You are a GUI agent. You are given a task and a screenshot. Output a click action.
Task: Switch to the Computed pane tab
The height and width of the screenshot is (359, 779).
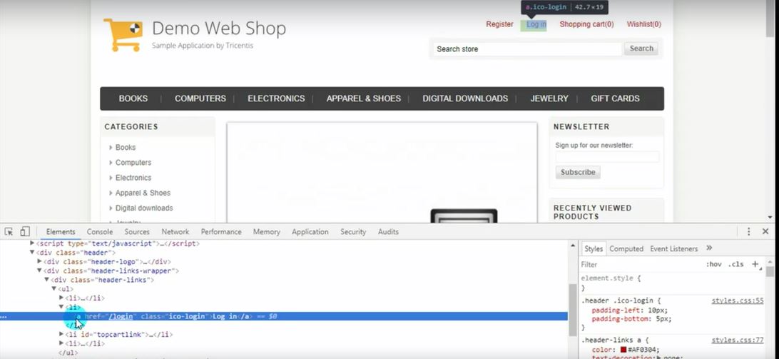point(626,248)
